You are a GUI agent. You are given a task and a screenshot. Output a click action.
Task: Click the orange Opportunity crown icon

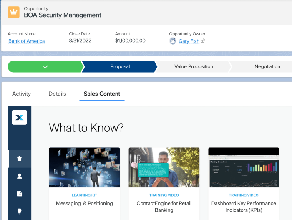14,12
